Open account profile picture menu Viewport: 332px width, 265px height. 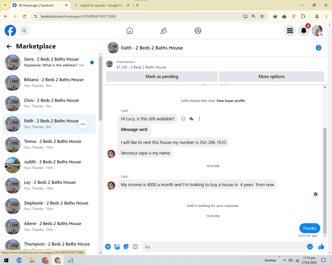[x=317, y=31]
